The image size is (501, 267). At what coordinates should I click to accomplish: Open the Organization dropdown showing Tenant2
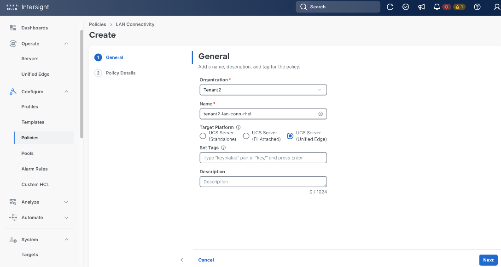(263, 90)
